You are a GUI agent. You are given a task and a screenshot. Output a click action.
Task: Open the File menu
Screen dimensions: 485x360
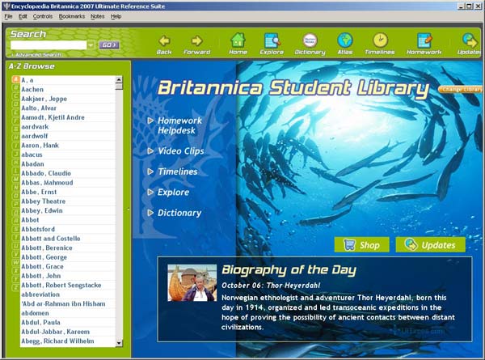pos(8,16)
